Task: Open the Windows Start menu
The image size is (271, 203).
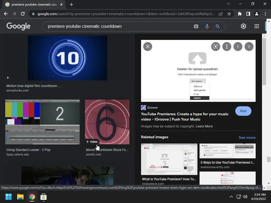Action: click(8, 197)
